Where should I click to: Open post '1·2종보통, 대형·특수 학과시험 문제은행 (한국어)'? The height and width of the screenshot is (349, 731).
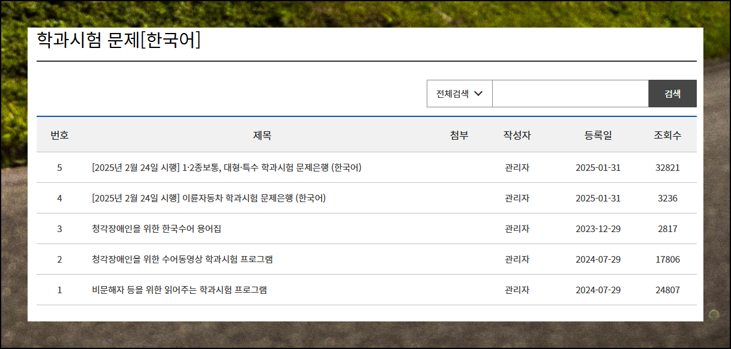(x=227, y=167)
